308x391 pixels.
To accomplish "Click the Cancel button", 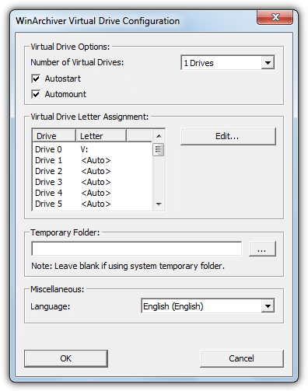I will 242,358.
